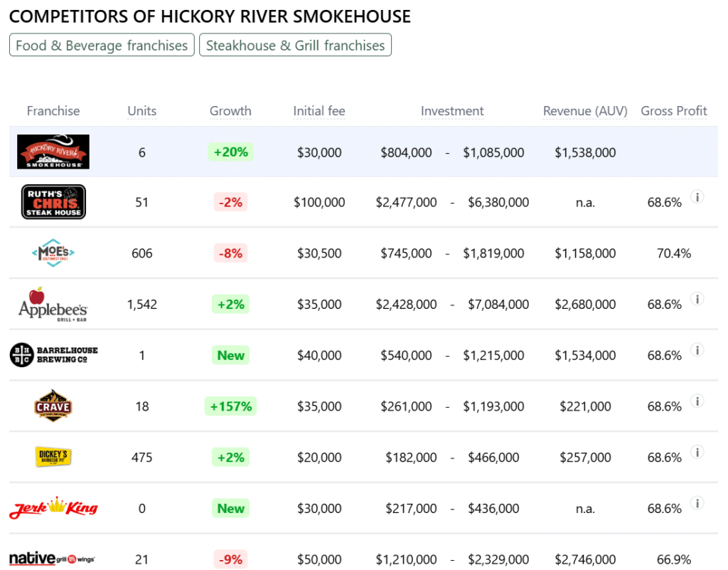The width and height of the screenshot is (728, 570).
Task: Click Jerk King's New badge
Action: click(x=230, y=509)
